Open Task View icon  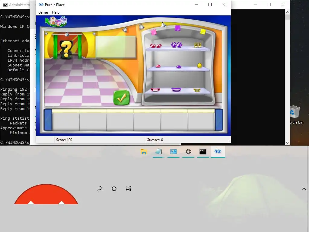click(129, 189)
